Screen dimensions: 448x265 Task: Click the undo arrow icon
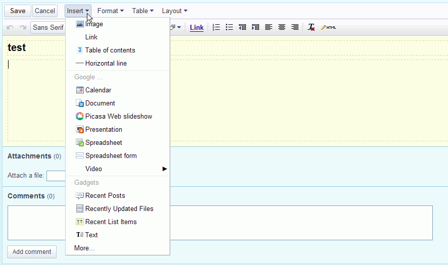pos(10,27)
